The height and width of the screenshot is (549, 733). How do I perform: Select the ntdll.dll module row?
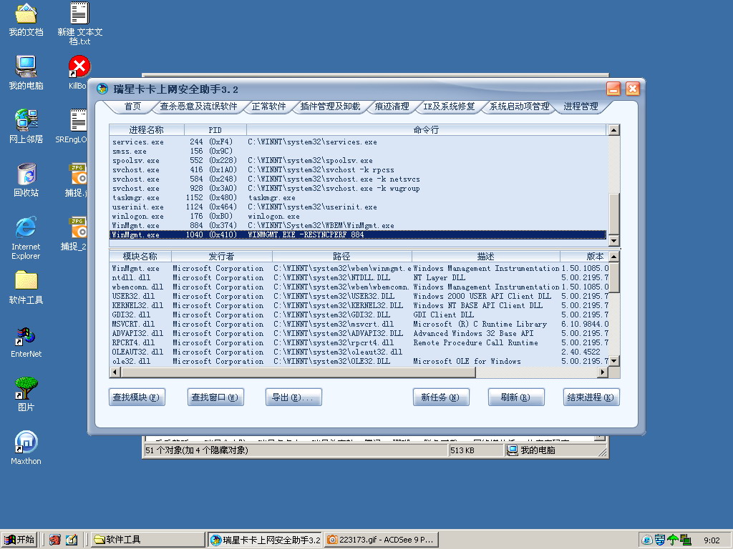359,278
